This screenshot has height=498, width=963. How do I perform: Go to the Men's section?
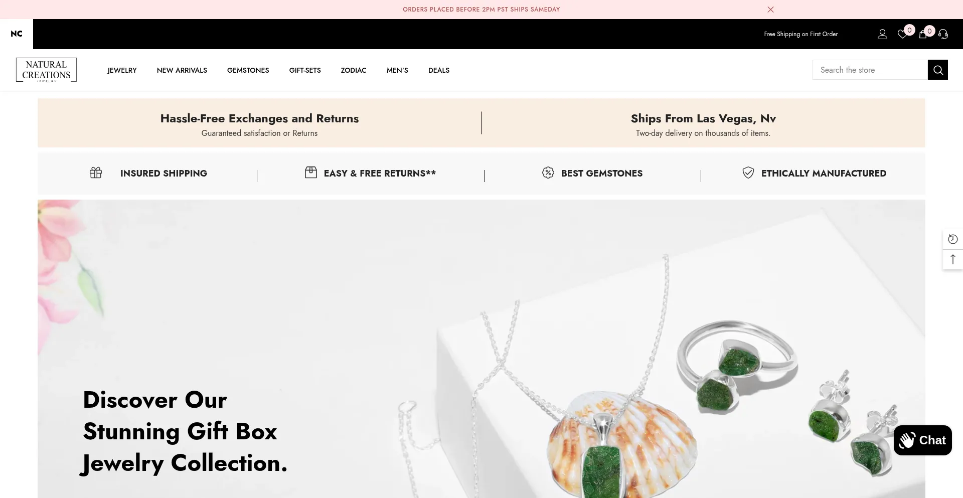click(397, 70)
